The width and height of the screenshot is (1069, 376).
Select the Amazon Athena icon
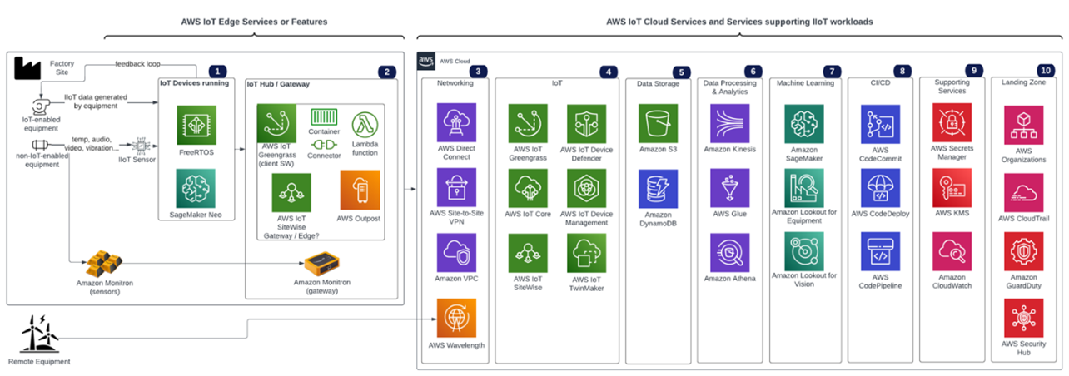tap(729, 253)
